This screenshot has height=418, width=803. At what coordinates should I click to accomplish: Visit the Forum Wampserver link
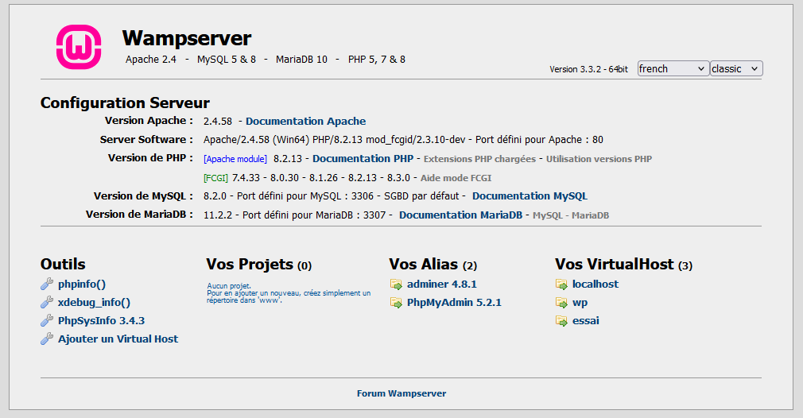pos(401,393)
